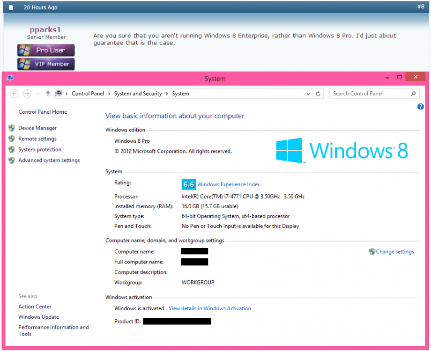This screenshot has width=431, height=351.
Task: Open Advanced system settings link
Action: (x=49, y=160)
